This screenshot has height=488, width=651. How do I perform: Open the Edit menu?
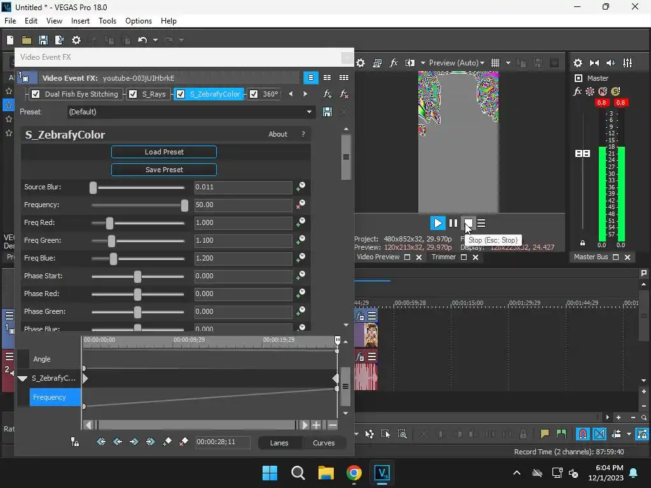pyautogui.click(x=31, y=21)
